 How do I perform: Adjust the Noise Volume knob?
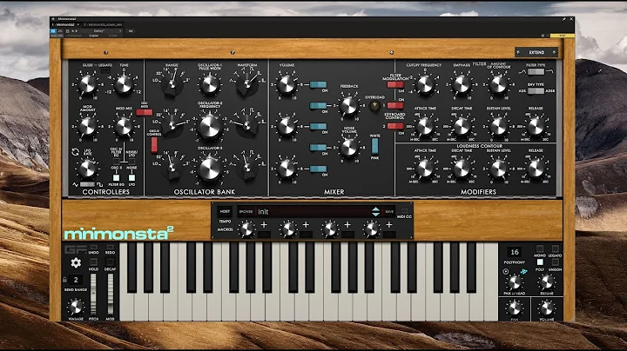point(348,148)
